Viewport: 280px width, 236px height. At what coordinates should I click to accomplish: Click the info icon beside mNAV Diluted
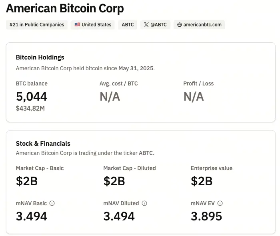click(x=144, y=203)
